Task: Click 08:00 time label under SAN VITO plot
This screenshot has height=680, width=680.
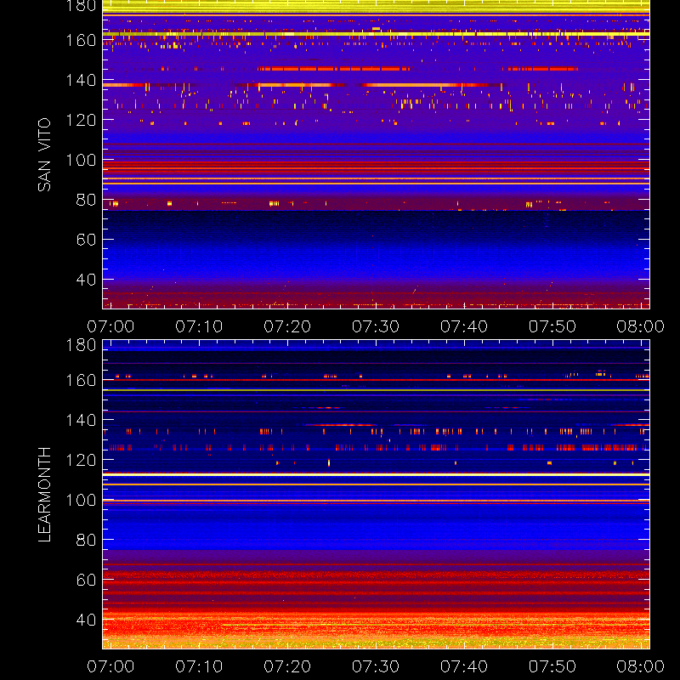Action: tap(641, 326)
